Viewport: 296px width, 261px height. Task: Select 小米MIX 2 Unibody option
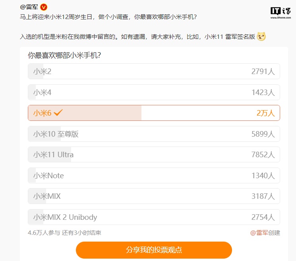tap(154, 217)
